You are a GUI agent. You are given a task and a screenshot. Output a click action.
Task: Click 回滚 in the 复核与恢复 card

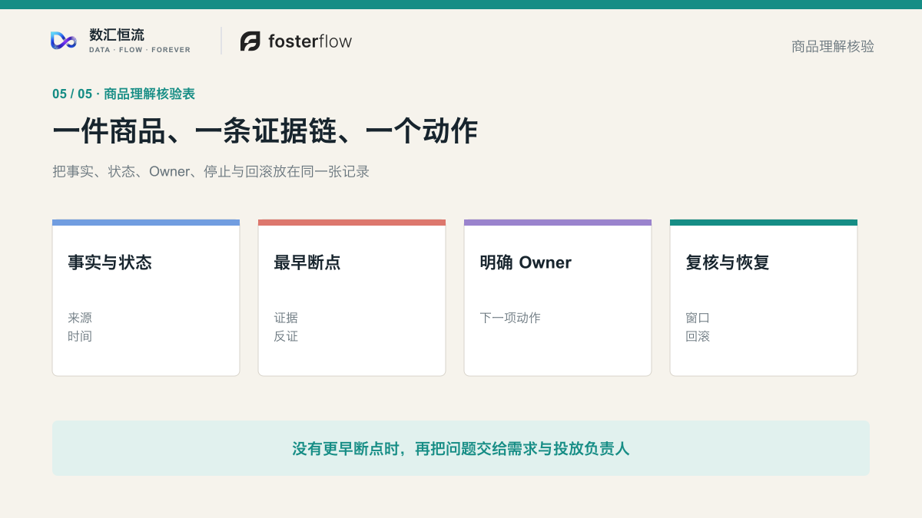(698, 336)
